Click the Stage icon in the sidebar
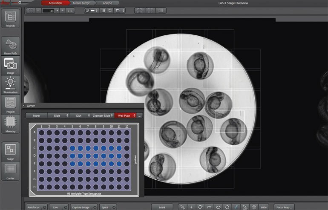Viewport: 328px width, 210px height. pyautogui.click(x=11, y=149)
